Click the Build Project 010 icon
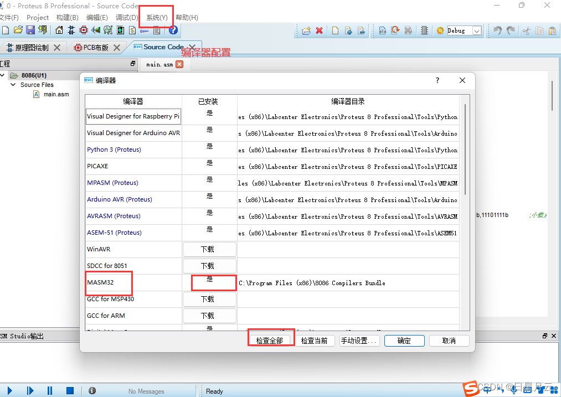 point(383,31)
